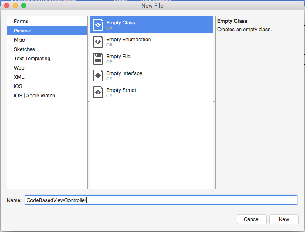Click the 'Creates an empty class.' description text
This screenshot has width=305, height=232.
coord(244,30)
